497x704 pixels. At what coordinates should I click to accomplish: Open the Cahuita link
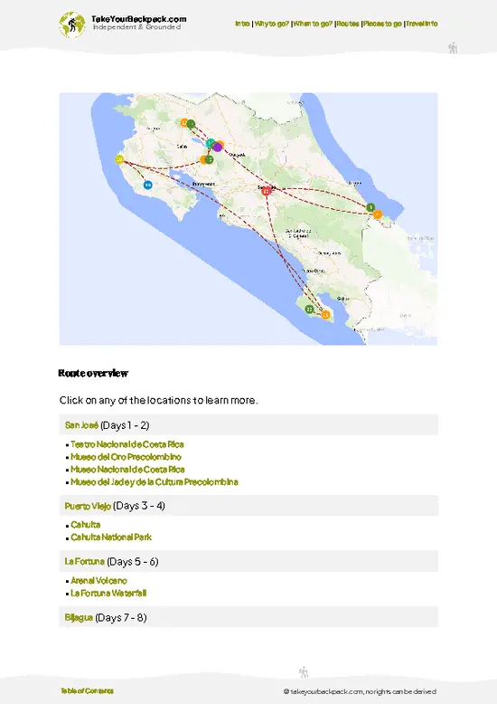(86, 525)
